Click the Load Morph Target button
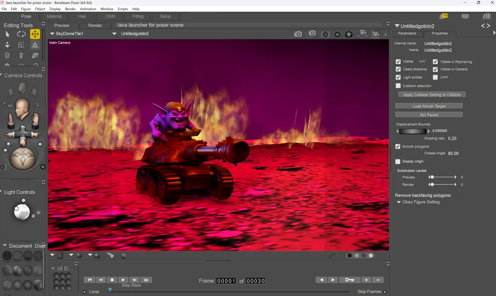 point(429,106)
